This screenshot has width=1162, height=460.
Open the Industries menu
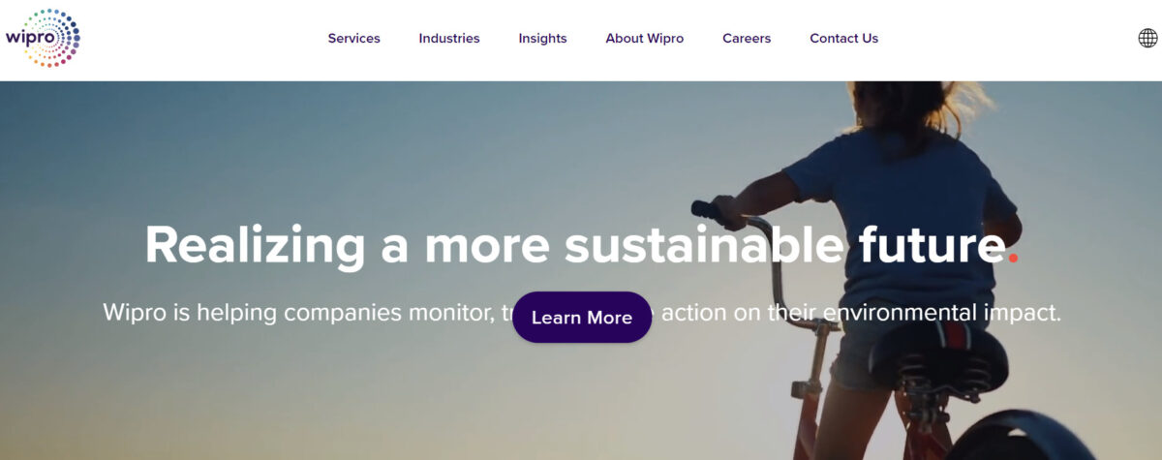[449, 39]
